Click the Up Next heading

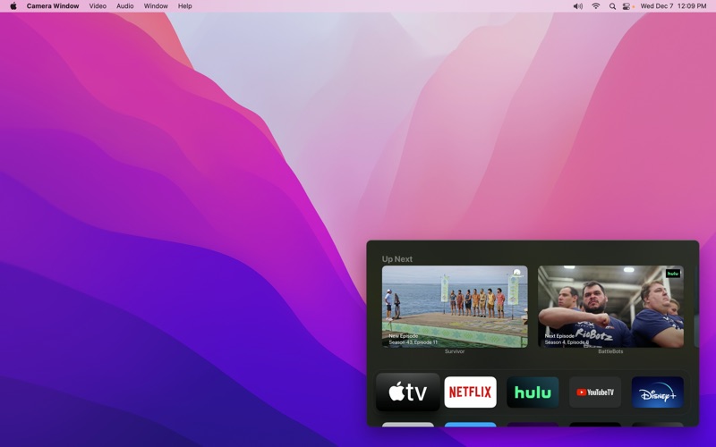(396, 258)
